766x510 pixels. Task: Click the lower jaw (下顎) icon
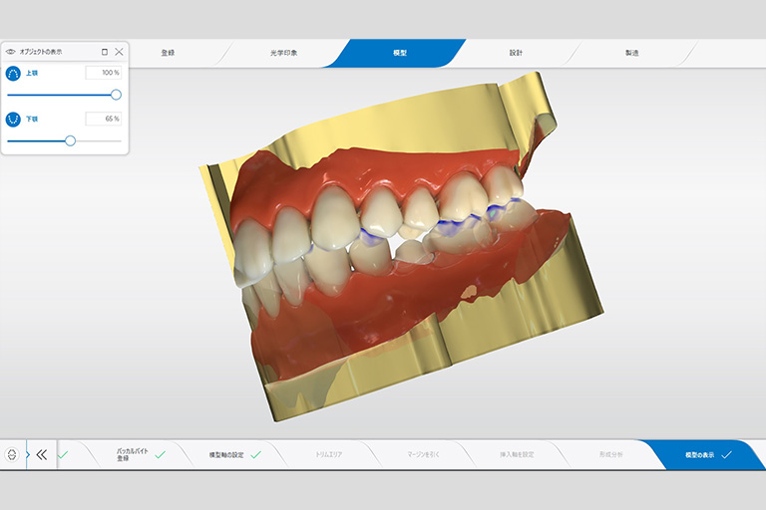coord(14,119)
